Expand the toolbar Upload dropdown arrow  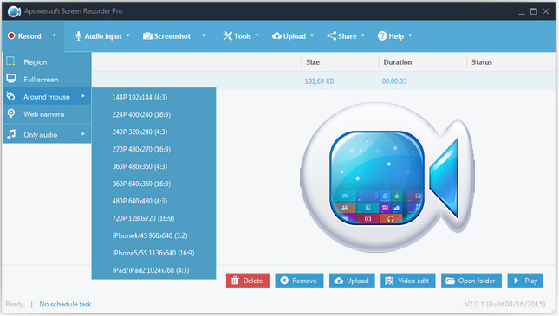click(312, 35)
